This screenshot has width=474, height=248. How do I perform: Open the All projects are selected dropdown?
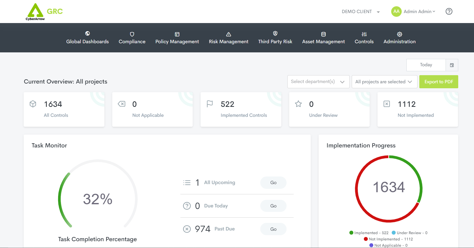[384, 82]
